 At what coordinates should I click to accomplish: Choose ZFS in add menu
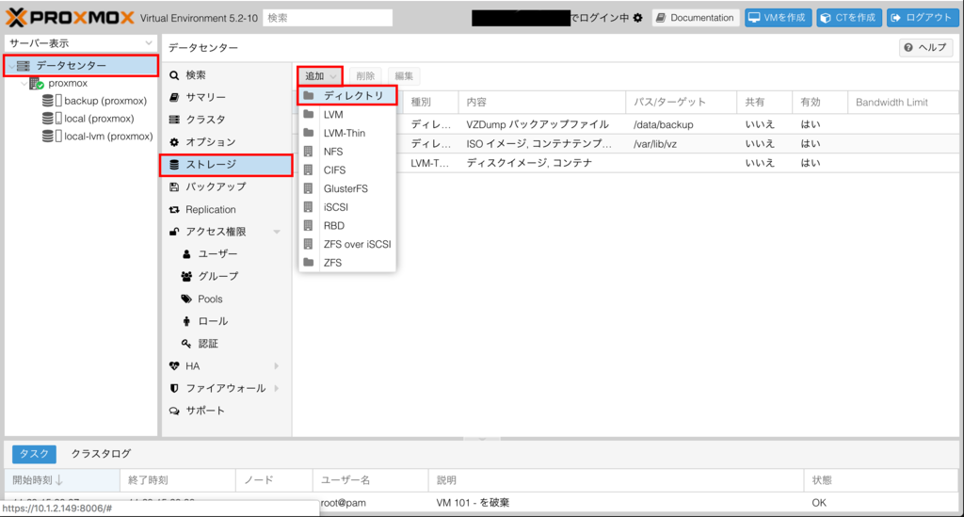coord(347,263)
